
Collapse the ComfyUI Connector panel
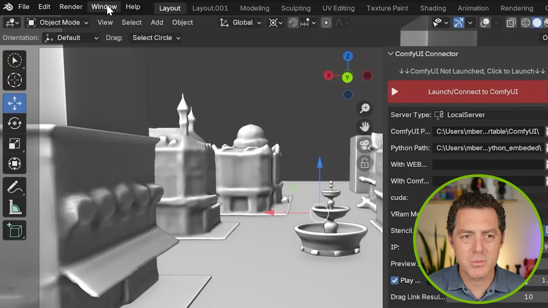pos(390,54)
